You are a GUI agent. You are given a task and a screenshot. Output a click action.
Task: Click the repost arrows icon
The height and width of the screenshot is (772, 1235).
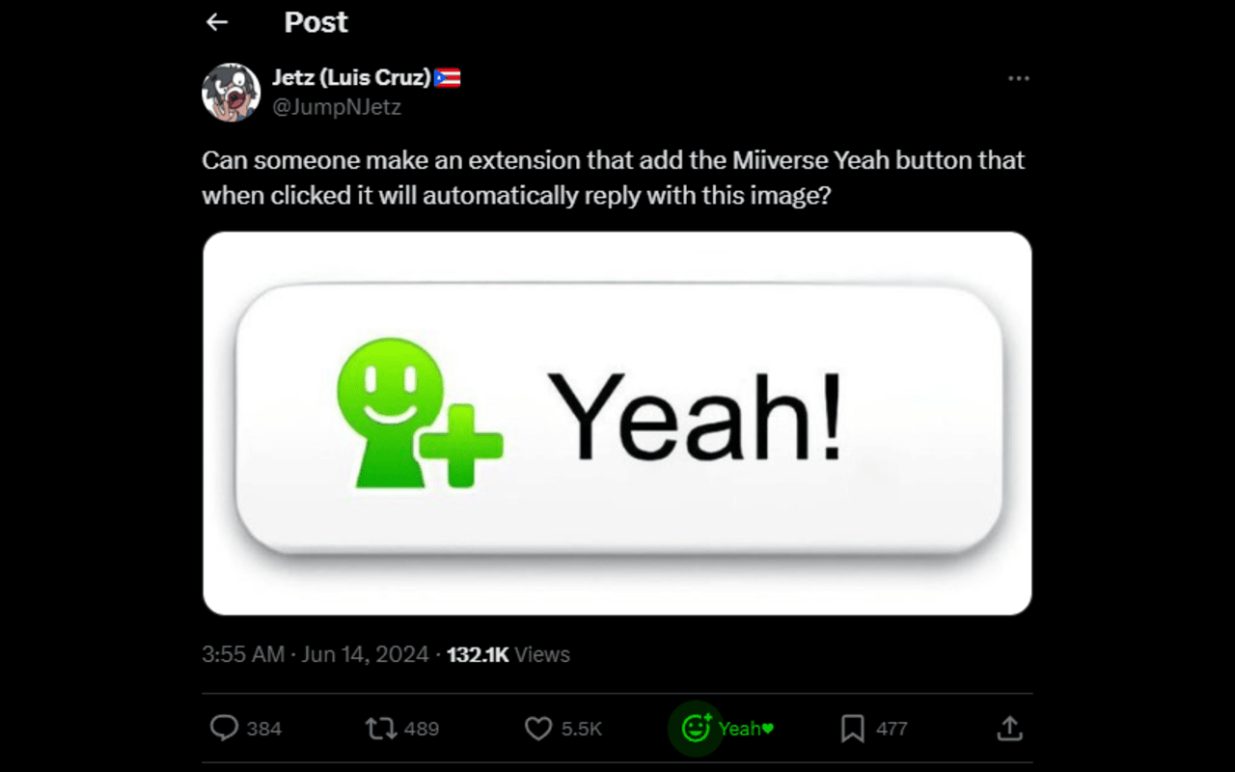point(381,728)
